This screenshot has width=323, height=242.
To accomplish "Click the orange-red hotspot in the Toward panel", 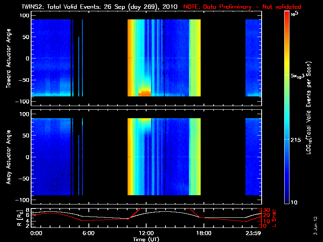I will coord(145,93).
